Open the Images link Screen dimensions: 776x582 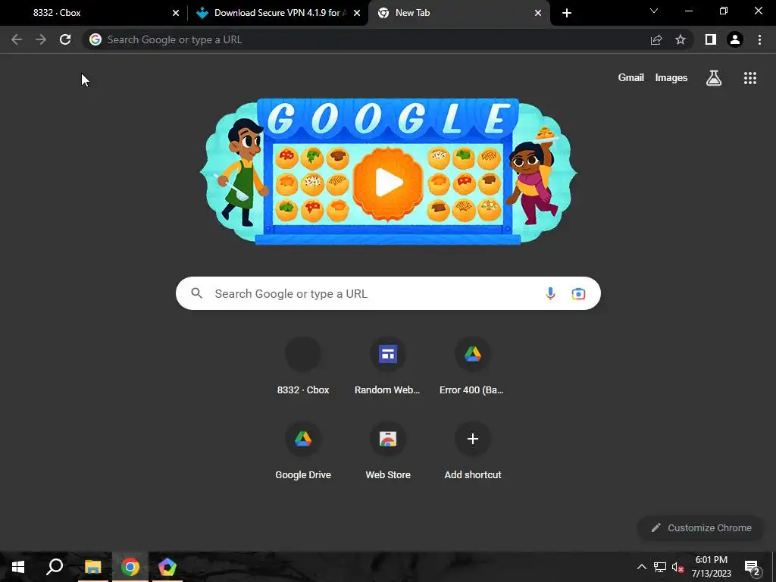[671, 78]
